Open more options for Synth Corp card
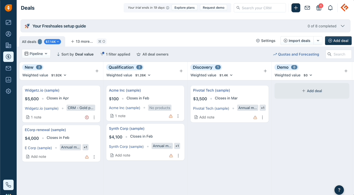Viewport: 354px width, 195px height. tap(178, 155)
